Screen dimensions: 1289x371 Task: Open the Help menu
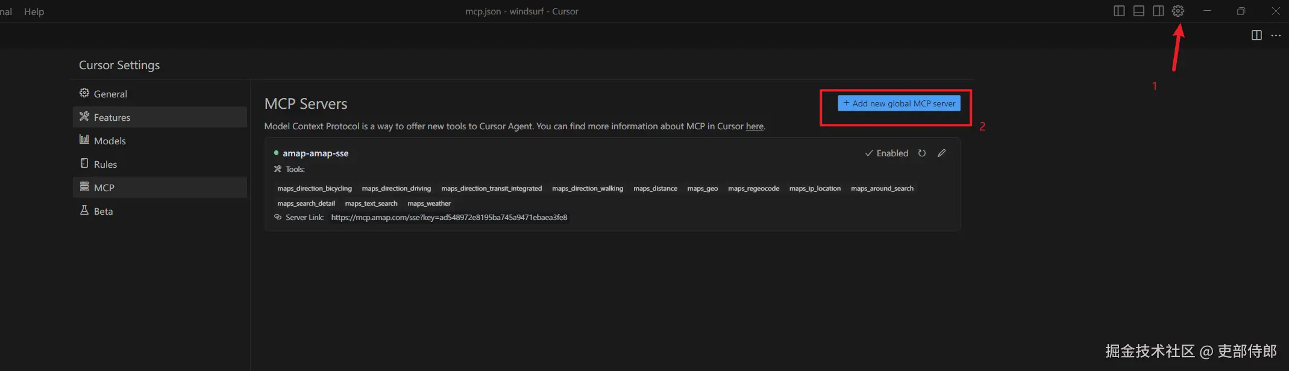pyautogui.click(x=34, y=11)
